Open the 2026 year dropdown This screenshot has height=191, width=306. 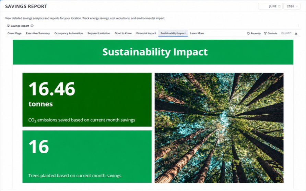point(292,6)
